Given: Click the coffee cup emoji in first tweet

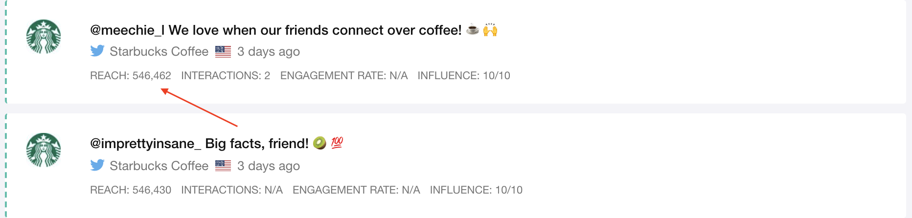Looking at the screenshot, I should pyautogui.click(x=472, y=30).
